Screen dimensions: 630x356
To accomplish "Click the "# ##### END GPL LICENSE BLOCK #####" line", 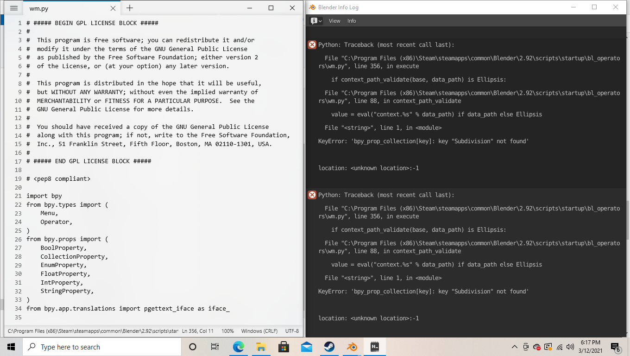I will (x=89, y=161).
